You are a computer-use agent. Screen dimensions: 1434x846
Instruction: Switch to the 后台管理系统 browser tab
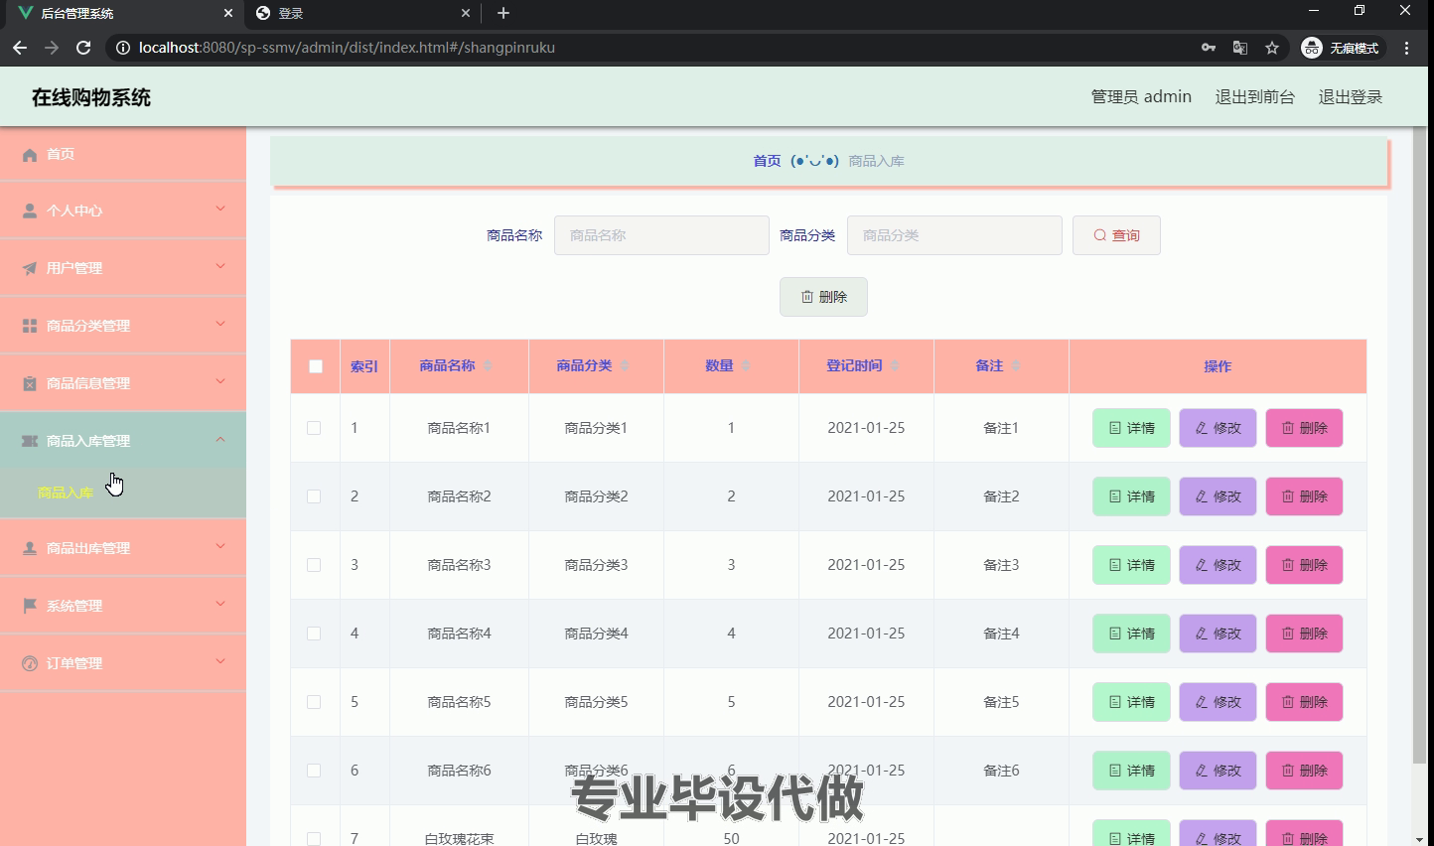pos(124,13)
